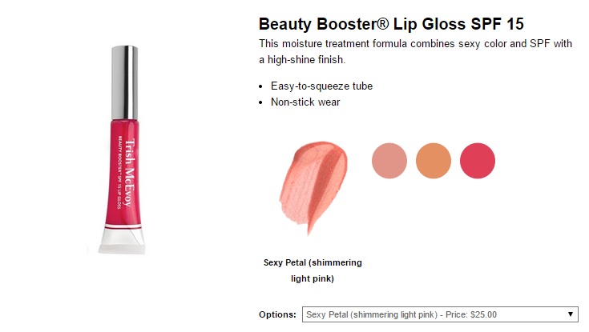Click the Sexy Petal shade caption
Screen dimensions: 589x332
pos(313,270)
